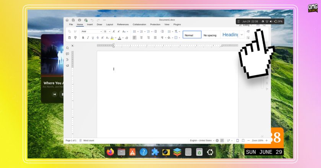Switch to the Draw tab
The width and height of the screenshot is (321, 168).
coord(99,24)
